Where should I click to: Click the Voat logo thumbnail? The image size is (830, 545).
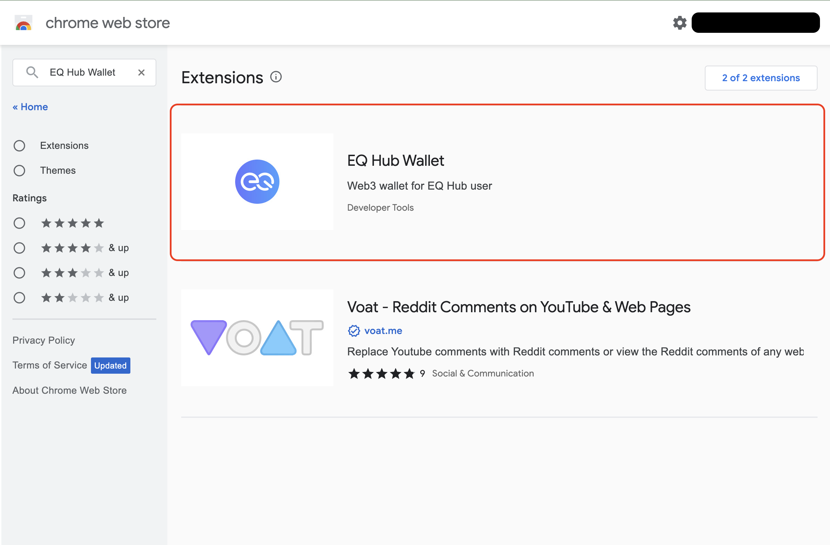coord(257,337)
